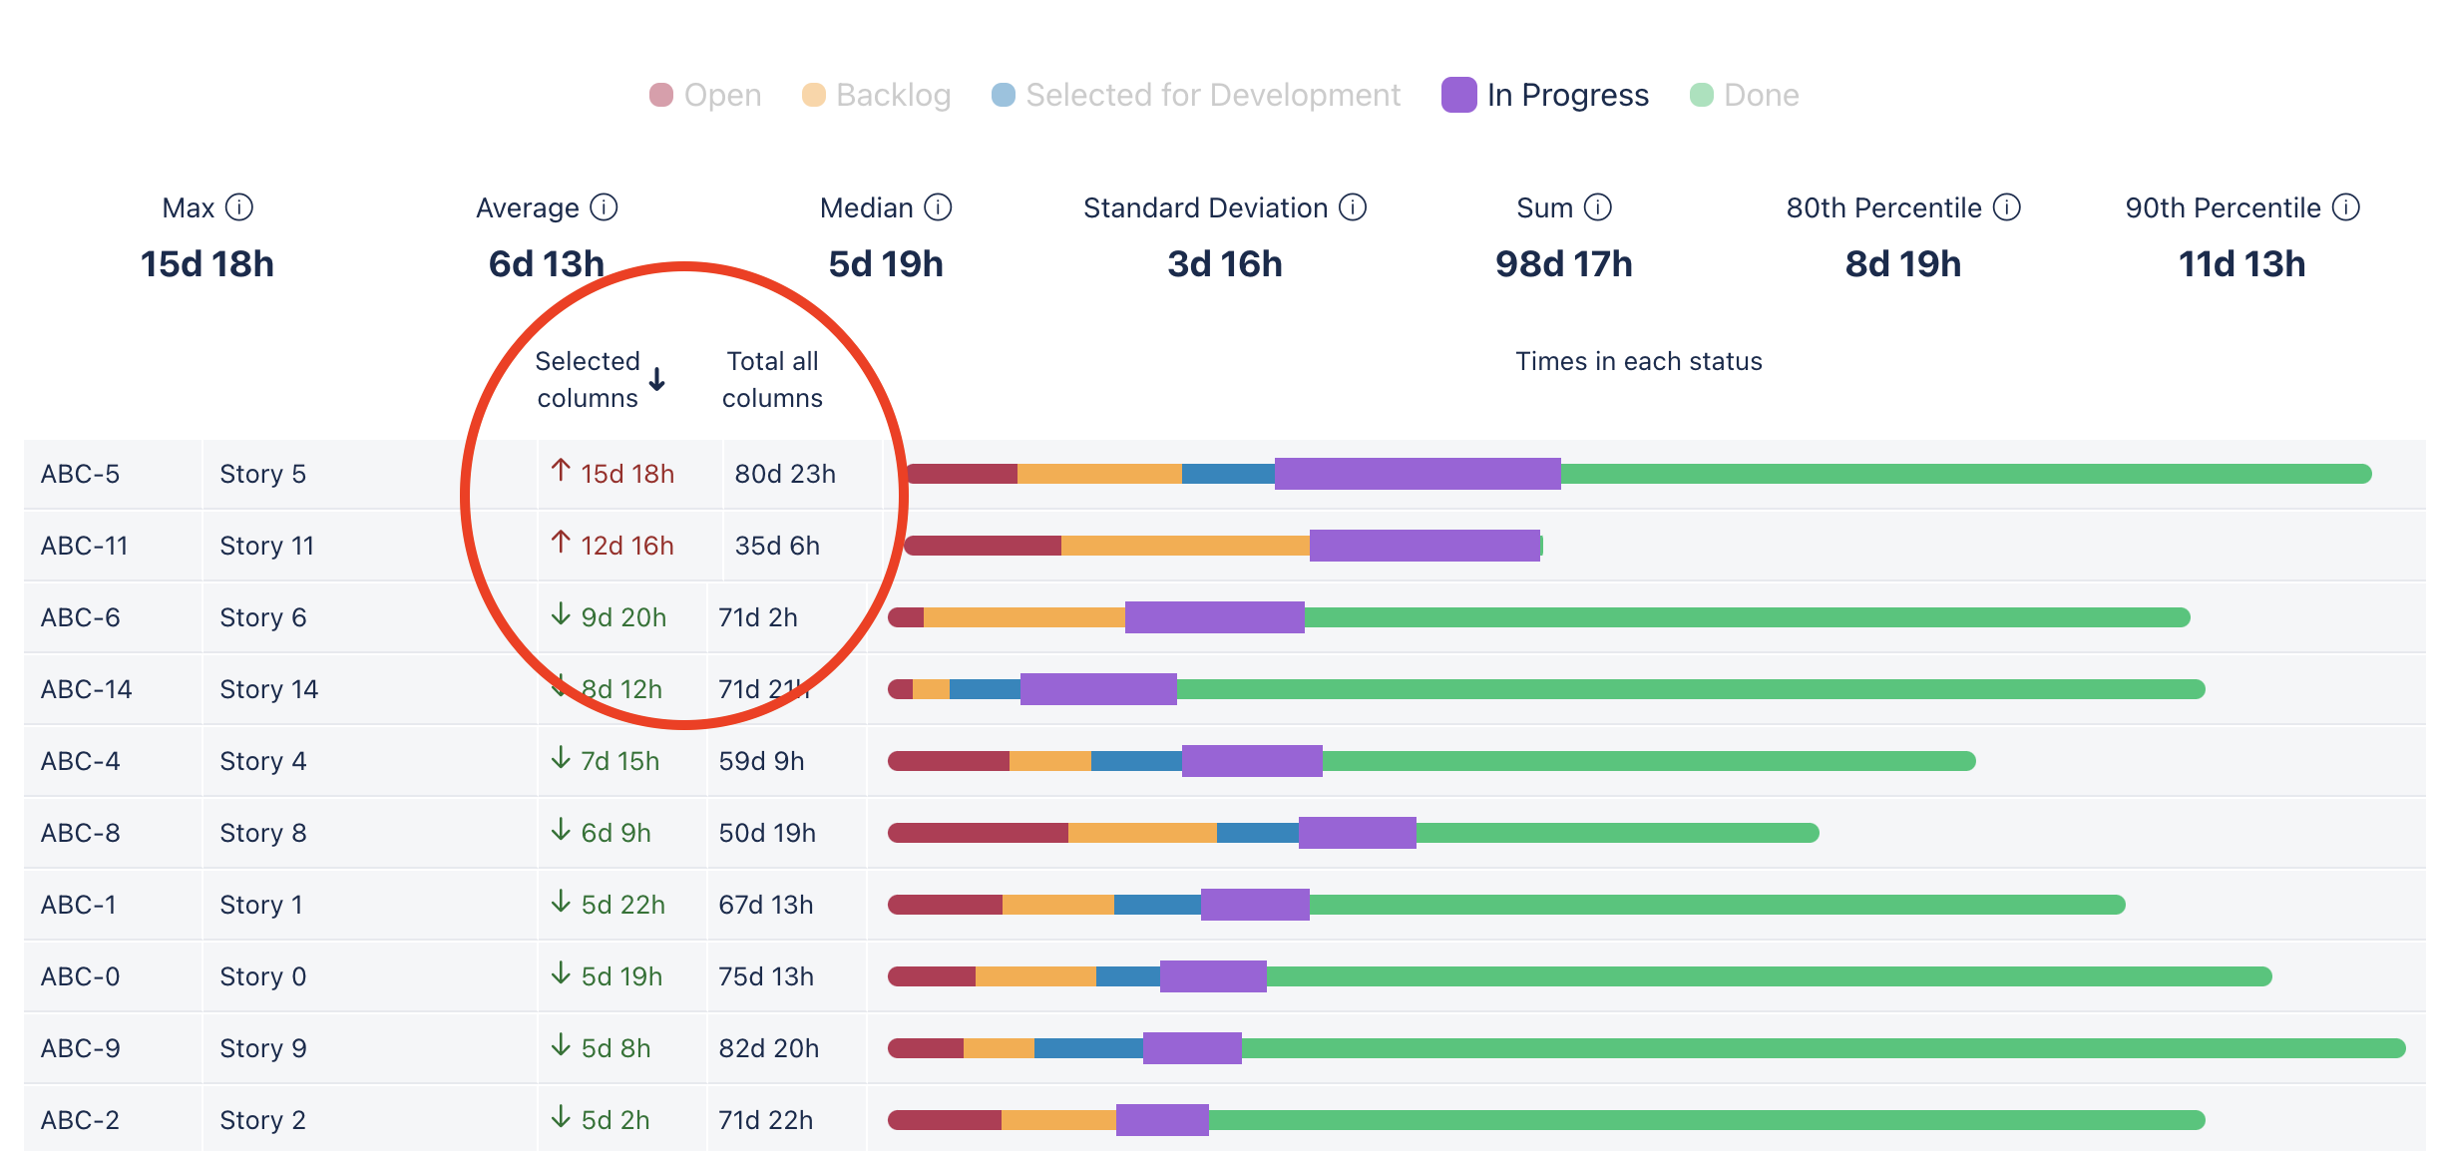2439x1151 pixels.
Task: Click the 90th Percentile info icon
Action: point(2346,207)
